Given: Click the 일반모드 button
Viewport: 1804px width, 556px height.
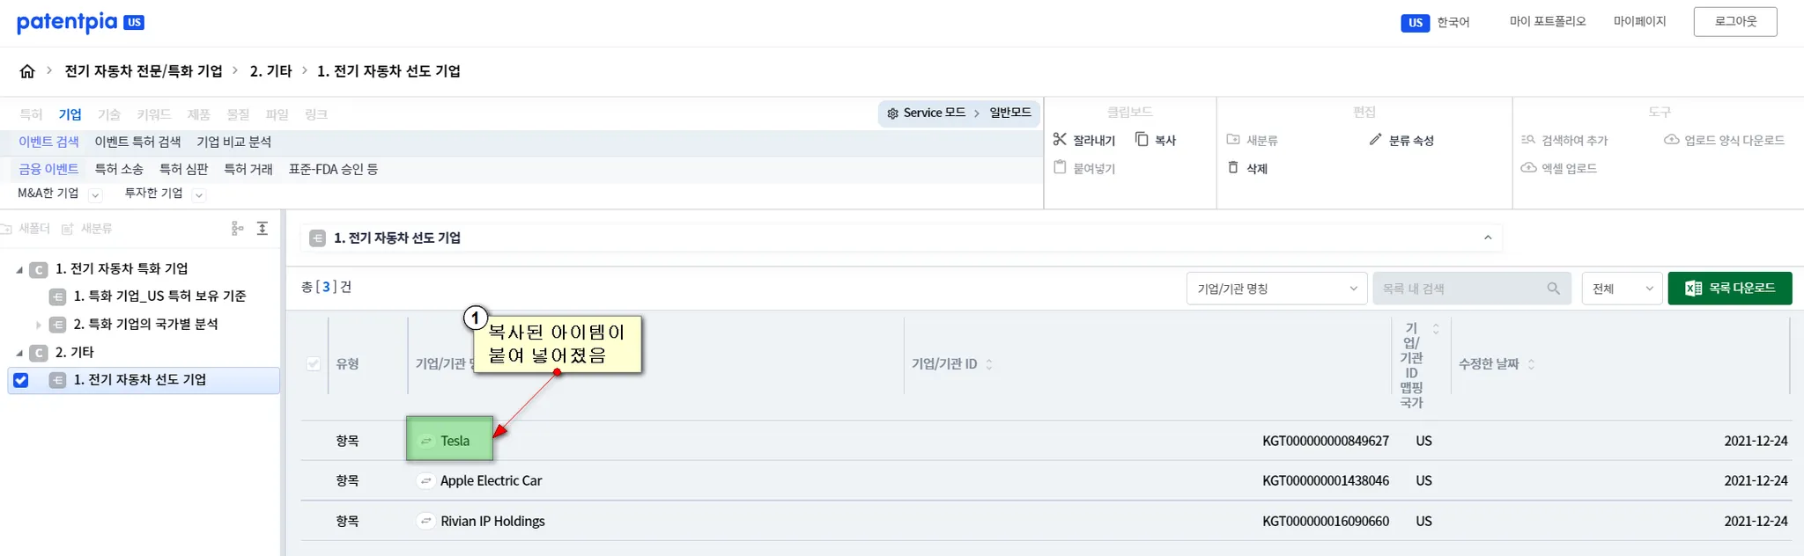Looking at the screenshot, I should coord(1010,113).
